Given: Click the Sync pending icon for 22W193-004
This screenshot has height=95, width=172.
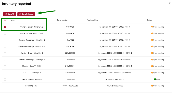Looking at the screenshot, I should [152, 60].
